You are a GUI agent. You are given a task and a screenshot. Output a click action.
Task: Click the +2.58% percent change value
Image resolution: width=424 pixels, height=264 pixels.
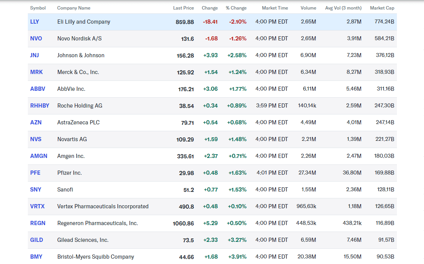[x=237, y=55]
